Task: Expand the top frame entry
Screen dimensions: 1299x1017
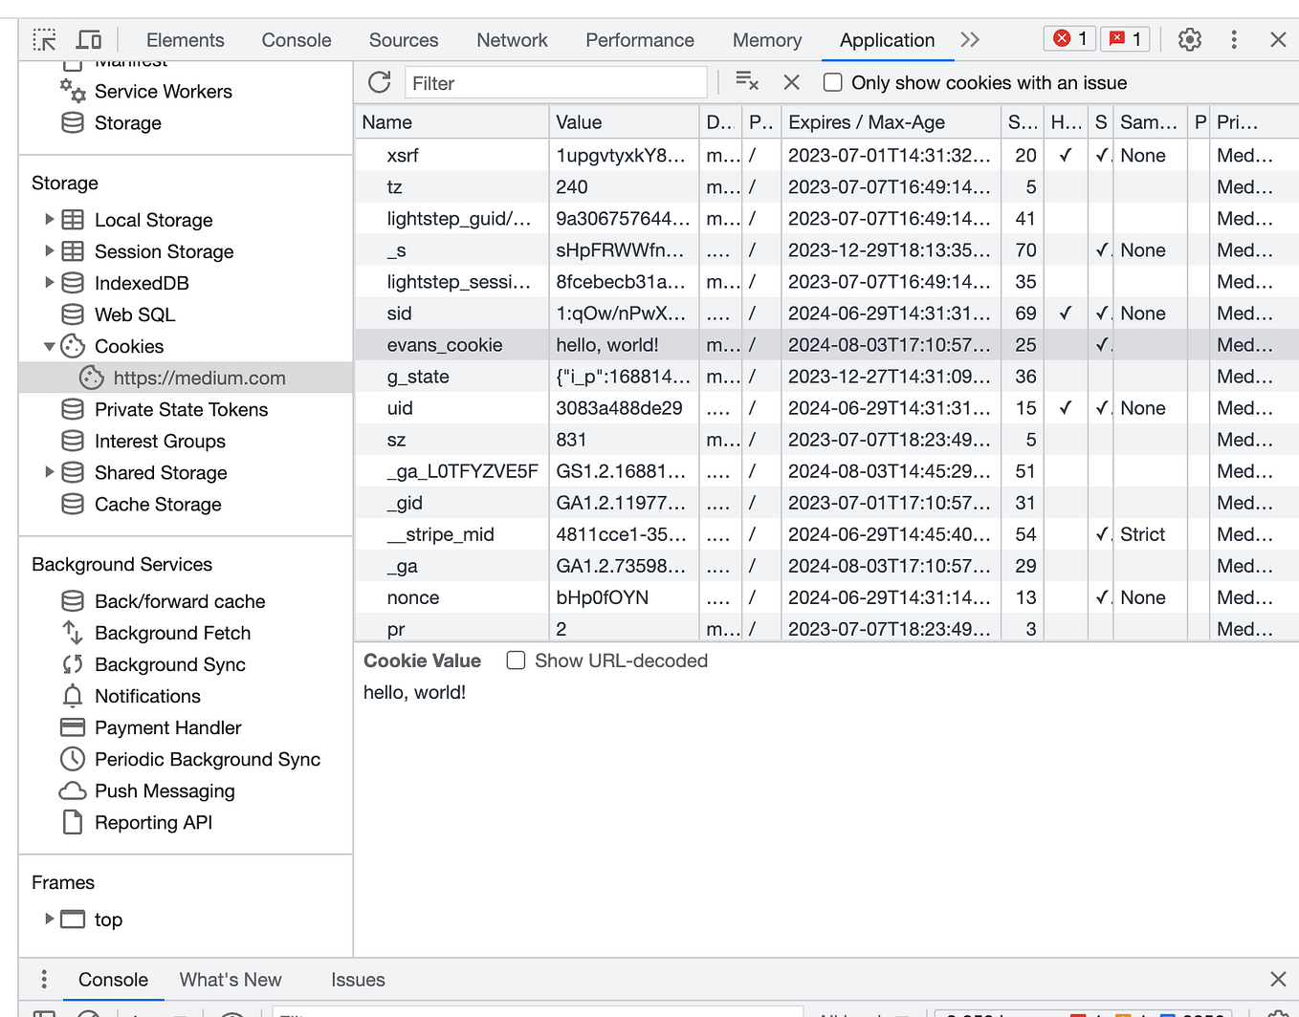Action: (50, 919)
